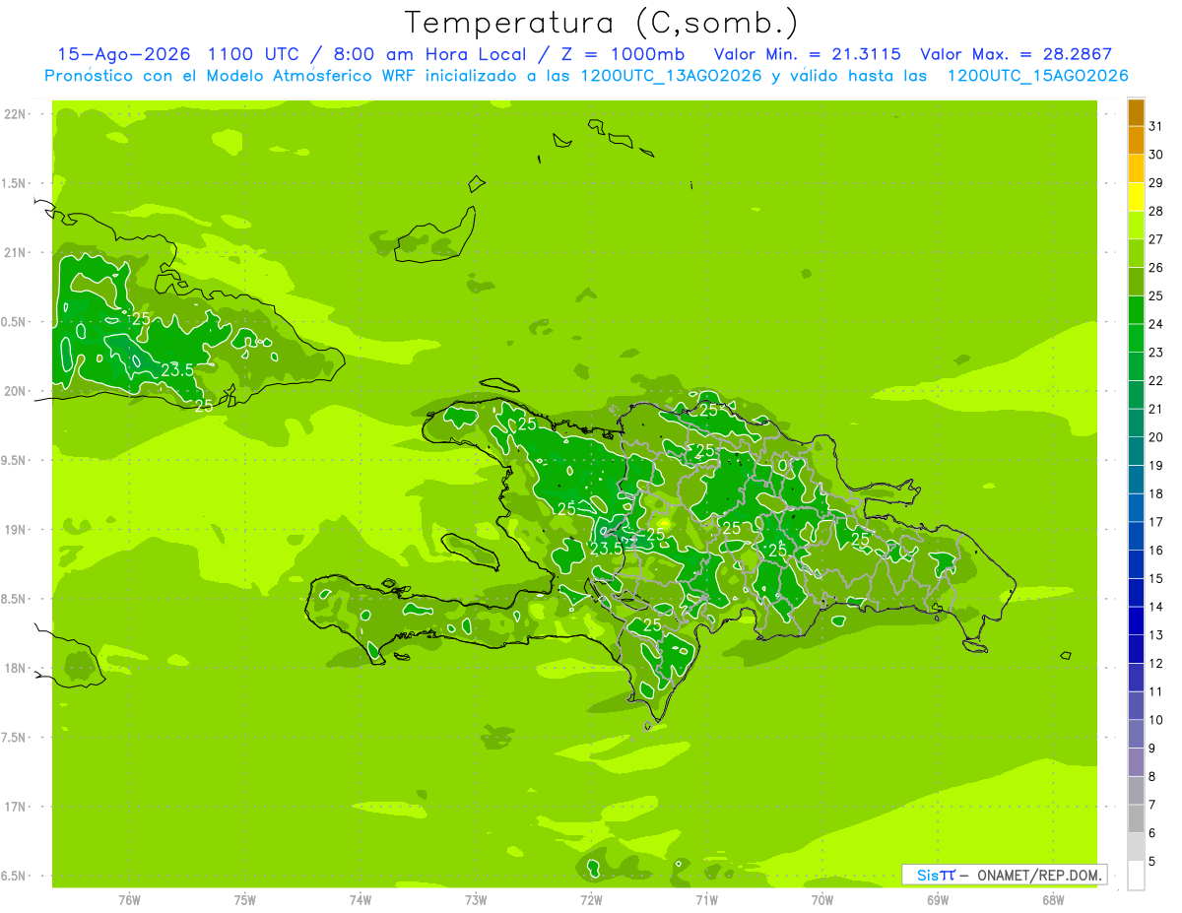Click the teal legend swatch between 19 and 20
Viewport: 1182px width, 913px height.
(x=1136, y=451)
